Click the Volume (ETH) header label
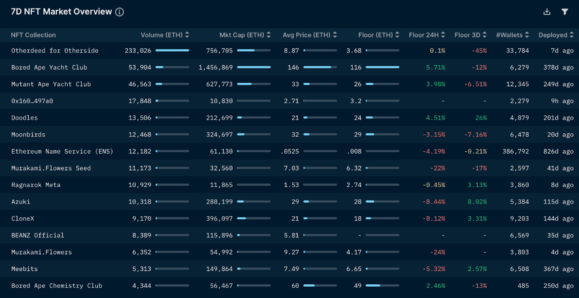Viewport: 579px width, 298px height. point(161,35)
